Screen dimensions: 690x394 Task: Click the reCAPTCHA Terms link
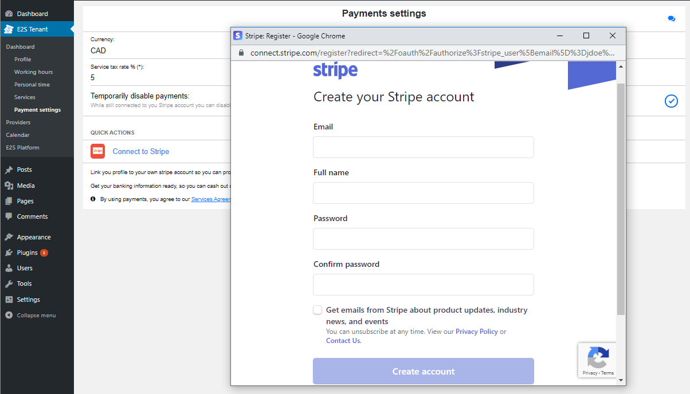pos(607,373)
